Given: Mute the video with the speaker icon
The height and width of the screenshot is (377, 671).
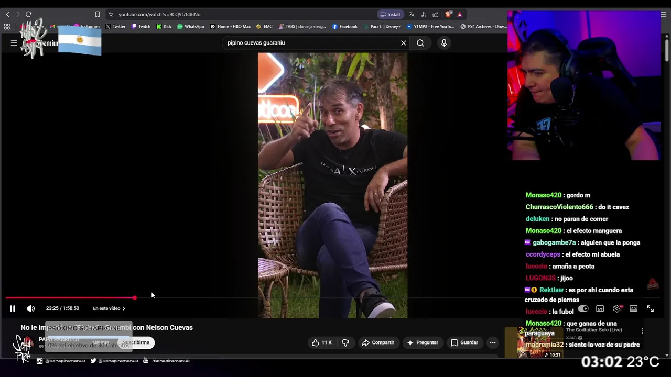Looking at the screenshot, I should pyautogui.click(x=31, y=308).
